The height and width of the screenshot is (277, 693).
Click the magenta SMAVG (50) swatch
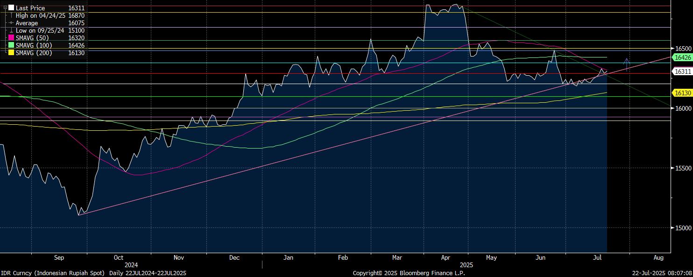(11, 38)
